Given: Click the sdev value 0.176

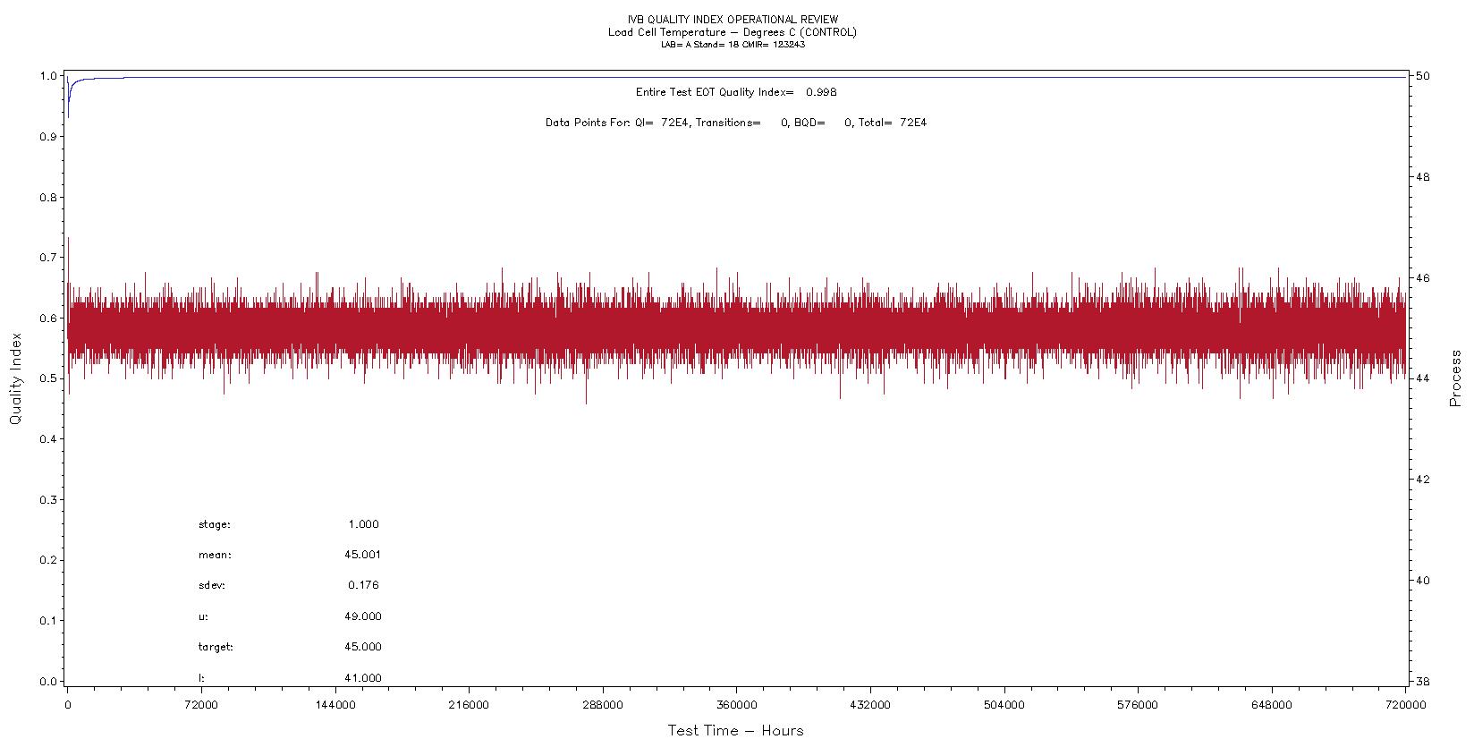Looking at the screenshot, I should [x=363, y=585].
